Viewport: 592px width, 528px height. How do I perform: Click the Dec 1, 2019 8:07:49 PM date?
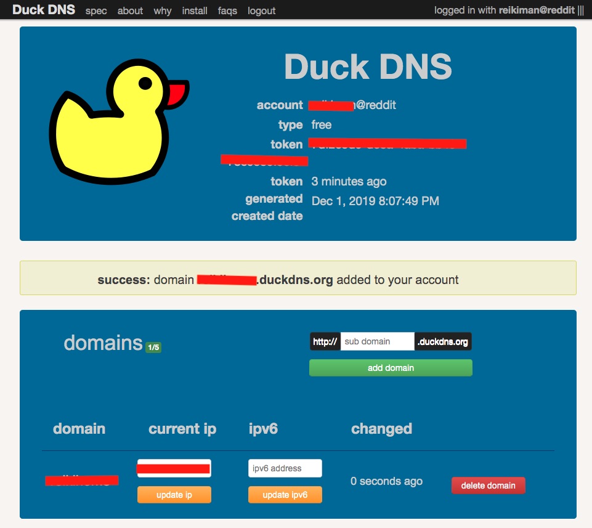pos(375,201)
